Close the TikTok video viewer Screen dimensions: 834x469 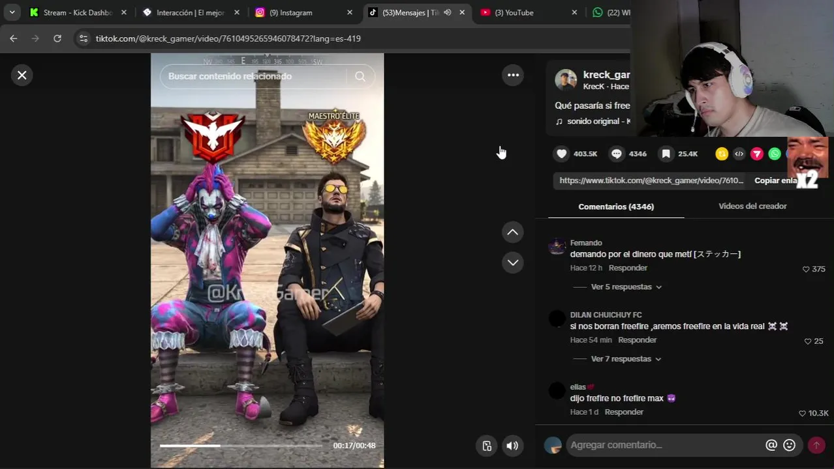22,76
